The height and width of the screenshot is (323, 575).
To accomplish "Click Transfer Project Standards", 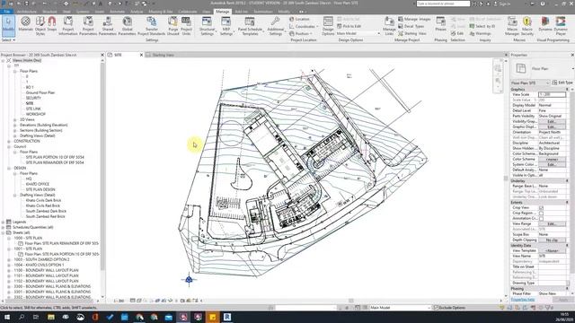I will coord(152,26).
